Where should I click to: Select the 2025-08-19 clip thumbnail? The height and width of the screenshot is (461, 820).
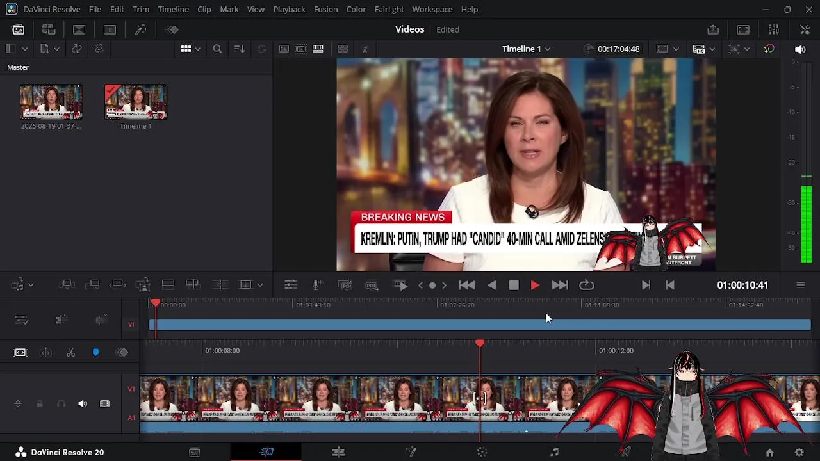point(51,102)
